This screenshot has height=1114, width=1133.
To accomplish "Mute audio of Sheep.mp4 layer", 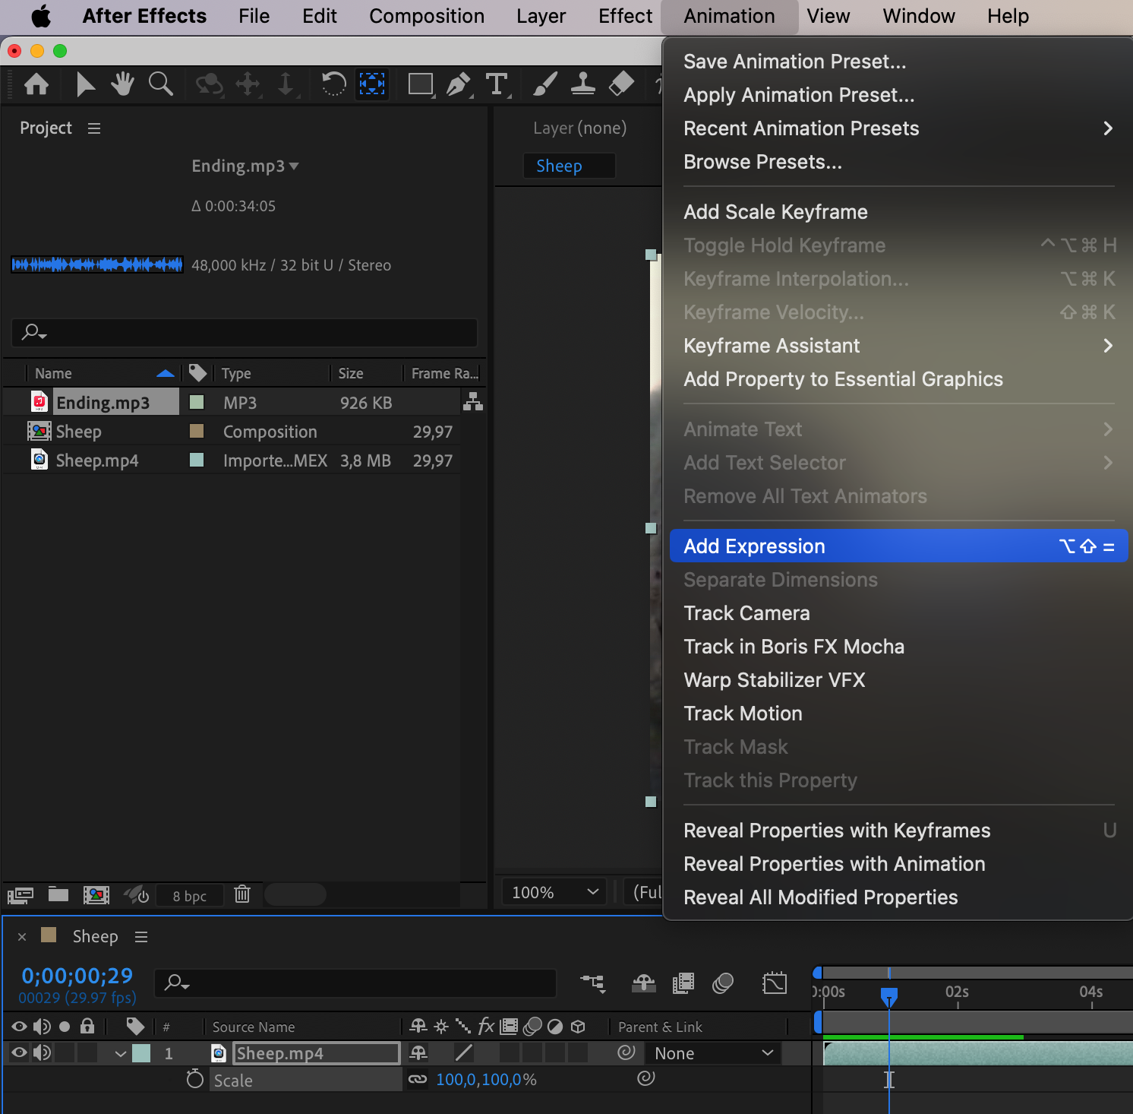I will coord(42,1052).
